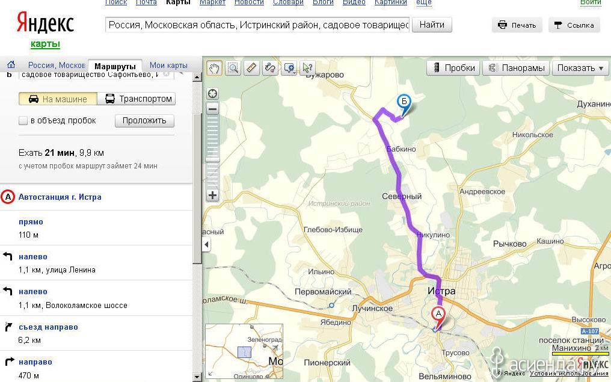
Task: Clear the point Б address field
Action: point(166,74)
